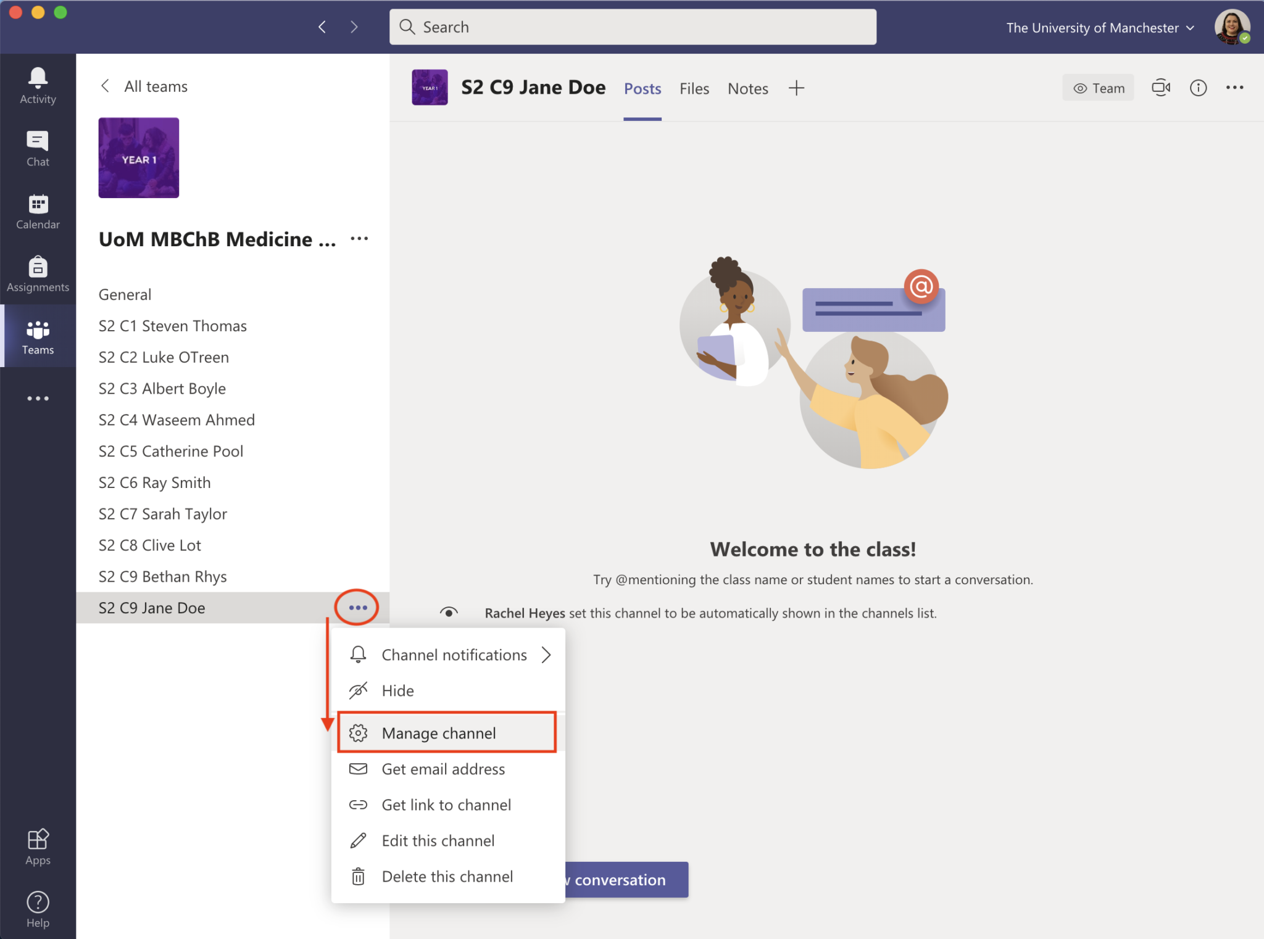Screen dimensions: 1264x939
Task: Open the Apps section
Action: point(38,846)
